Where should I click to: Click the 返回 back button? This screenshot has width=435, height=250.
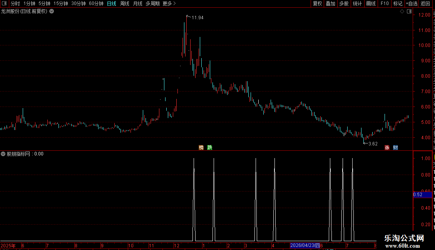[425, 3]
